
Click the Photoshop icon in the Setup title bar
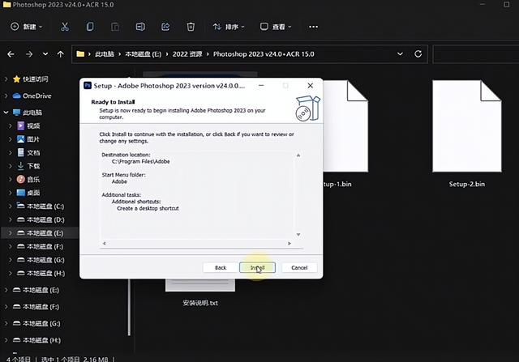pos(88,86)
